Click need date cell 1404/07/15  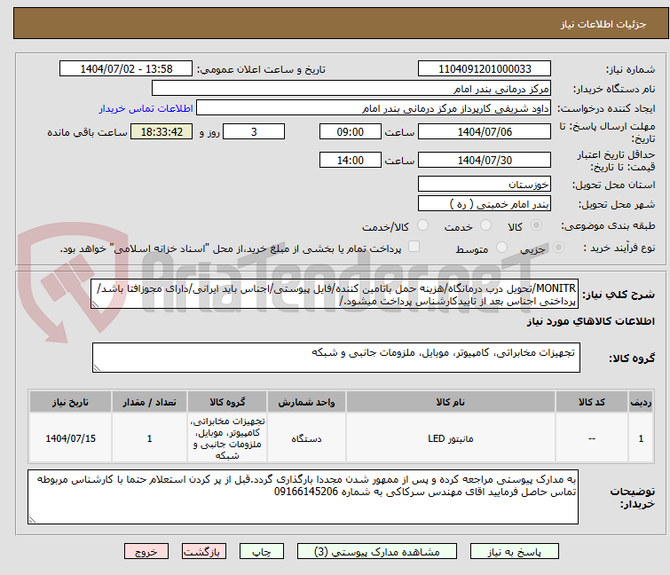click(70, 438)
